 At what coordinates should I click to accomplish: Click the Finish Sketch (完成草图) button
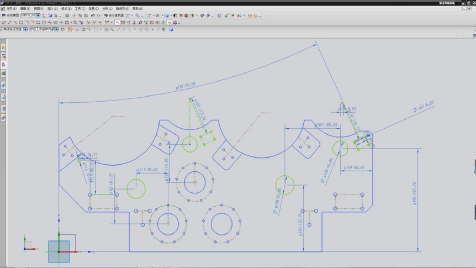point(10,15)
